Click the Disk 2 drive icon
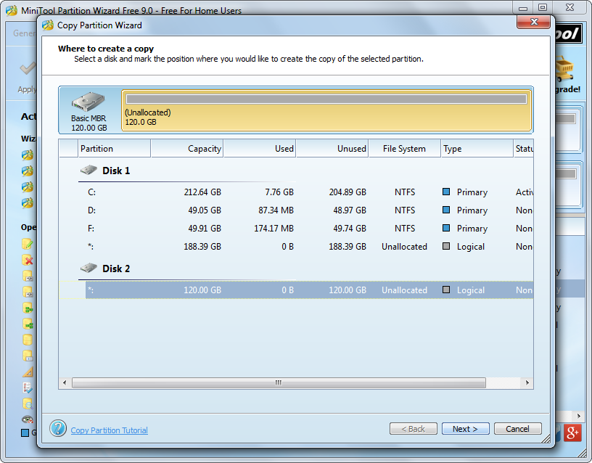Viewport: 592px width, 463px height. pyautogui.click(x=89, y=268)
